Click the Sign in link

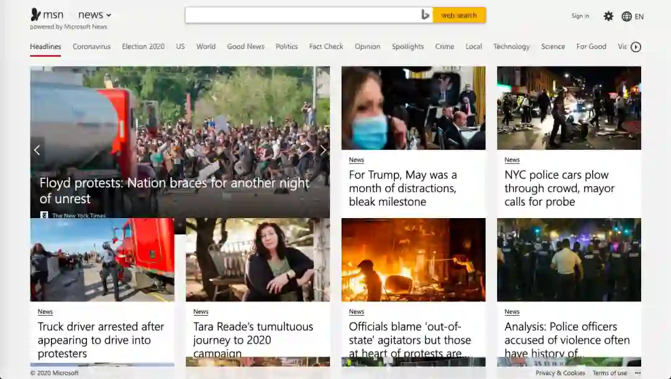pos(580,16)
